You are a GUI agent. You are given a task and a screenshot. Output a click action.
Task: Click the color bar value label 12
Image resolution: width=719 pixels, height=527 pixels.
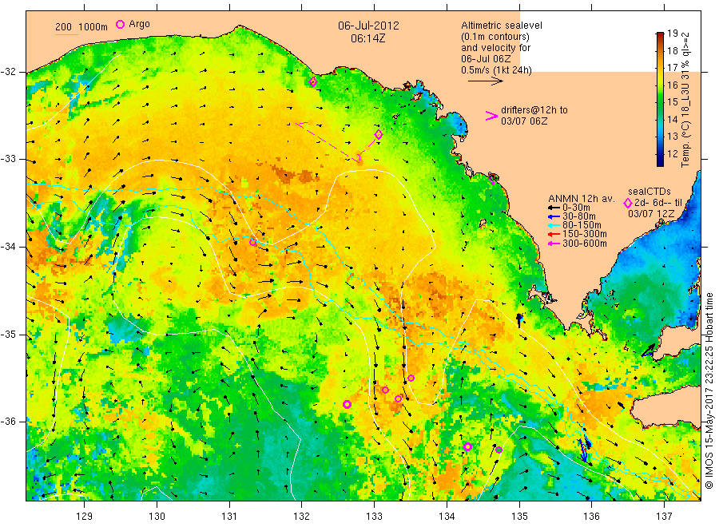click(x=672, y=153)
